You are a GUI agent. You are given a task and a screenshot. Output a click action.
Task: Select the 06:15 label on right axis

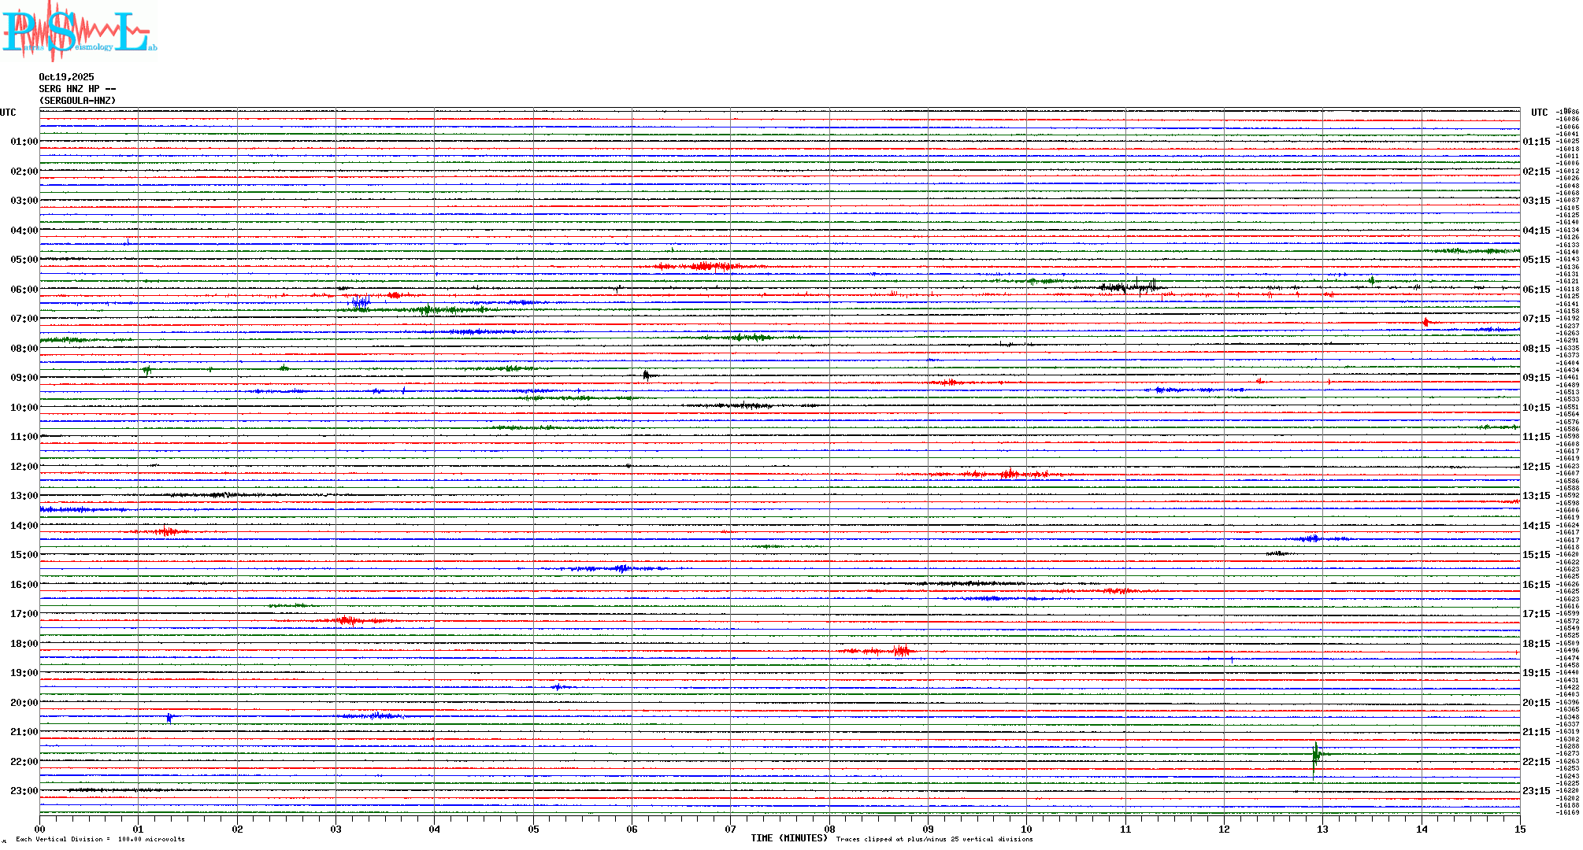tap(1536, 290)
